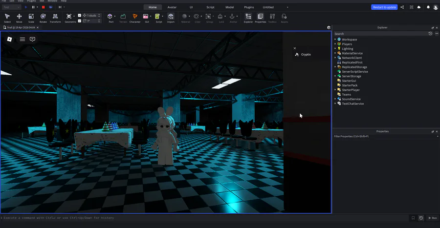The width and height of the screenshot is (440, 228).
Task: Switch to the UI tab
Action: [191, 7]
